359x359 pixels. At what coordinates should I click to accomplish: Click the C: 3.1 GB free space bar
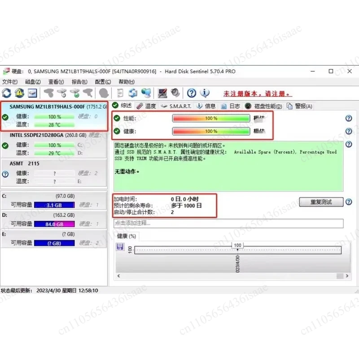54,205
